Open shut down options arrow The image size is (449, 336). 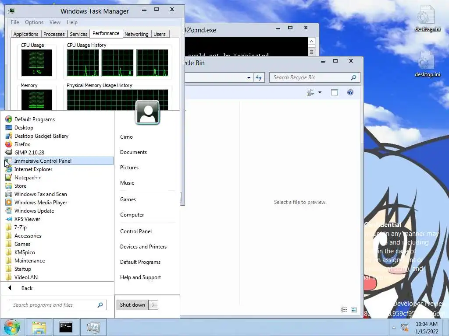tap(153, 305)
